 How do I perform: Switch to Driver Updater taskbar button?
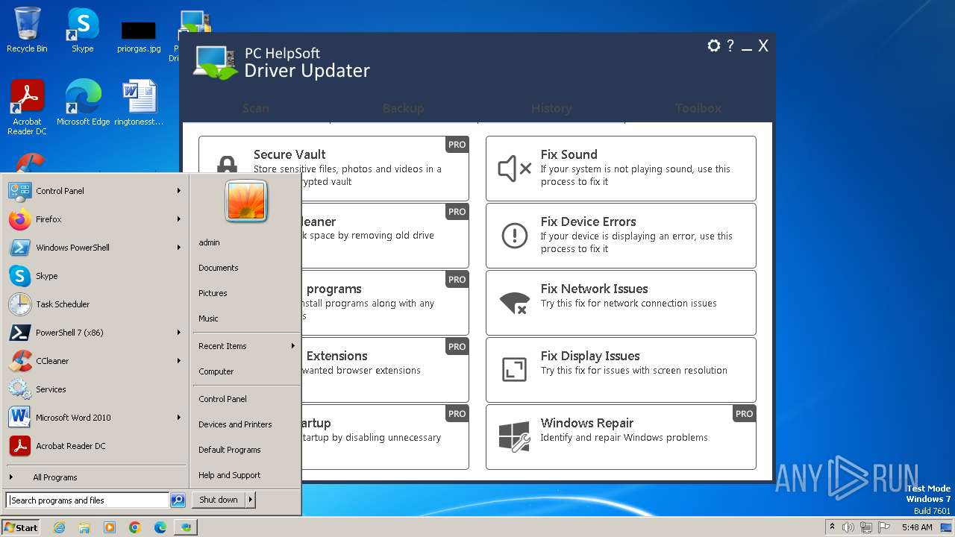click(186, 527)
